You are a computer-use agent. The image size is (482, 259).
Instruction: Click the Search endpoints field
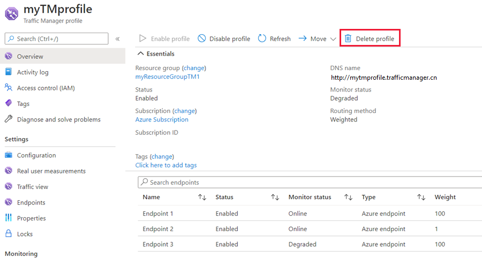311,182
